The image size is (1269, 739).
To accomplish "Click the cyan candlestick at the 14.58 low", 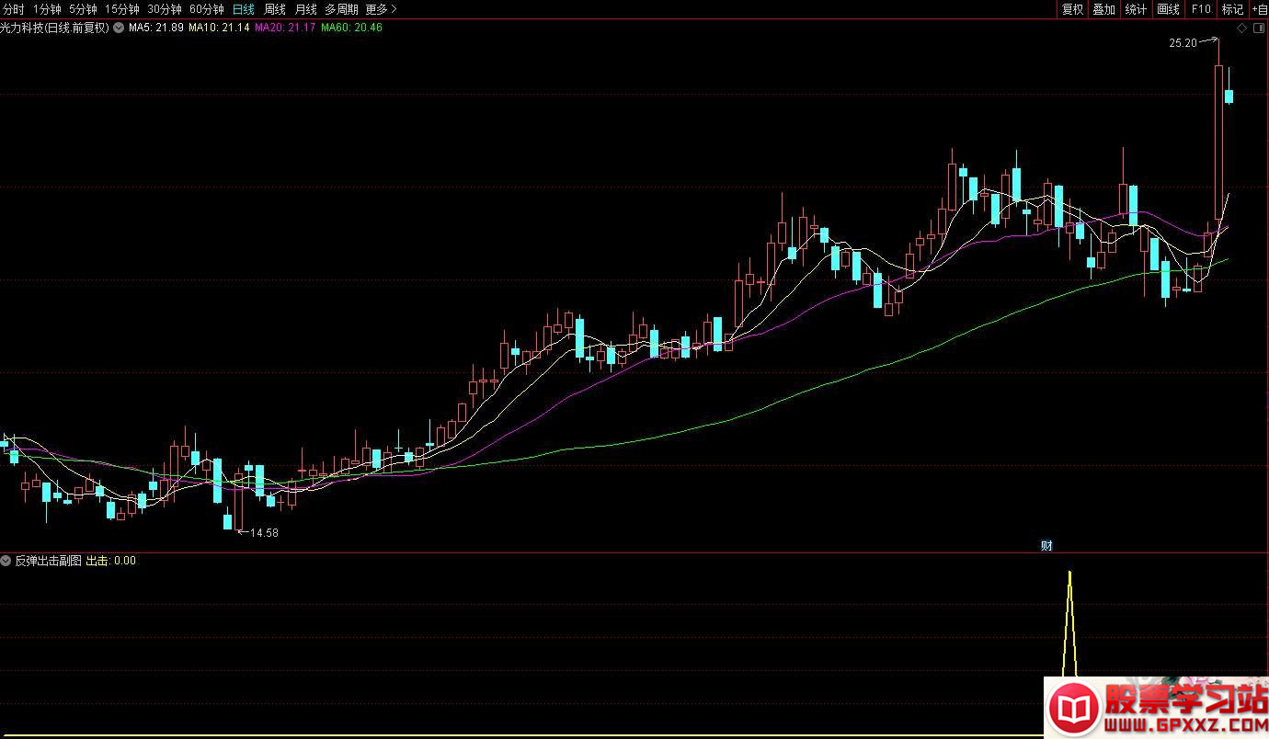I will pyautogui.click(x=228, y=521).
